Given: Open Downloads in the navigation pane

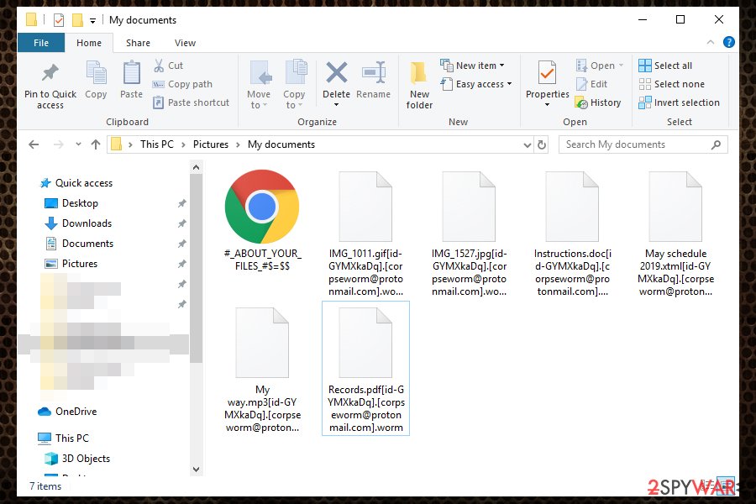Looking at the screenshot, I should point(78,223).
